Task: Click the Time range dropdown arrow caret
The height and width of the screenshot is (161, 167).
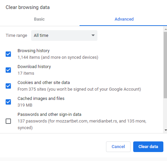Action: coord(93,35)
